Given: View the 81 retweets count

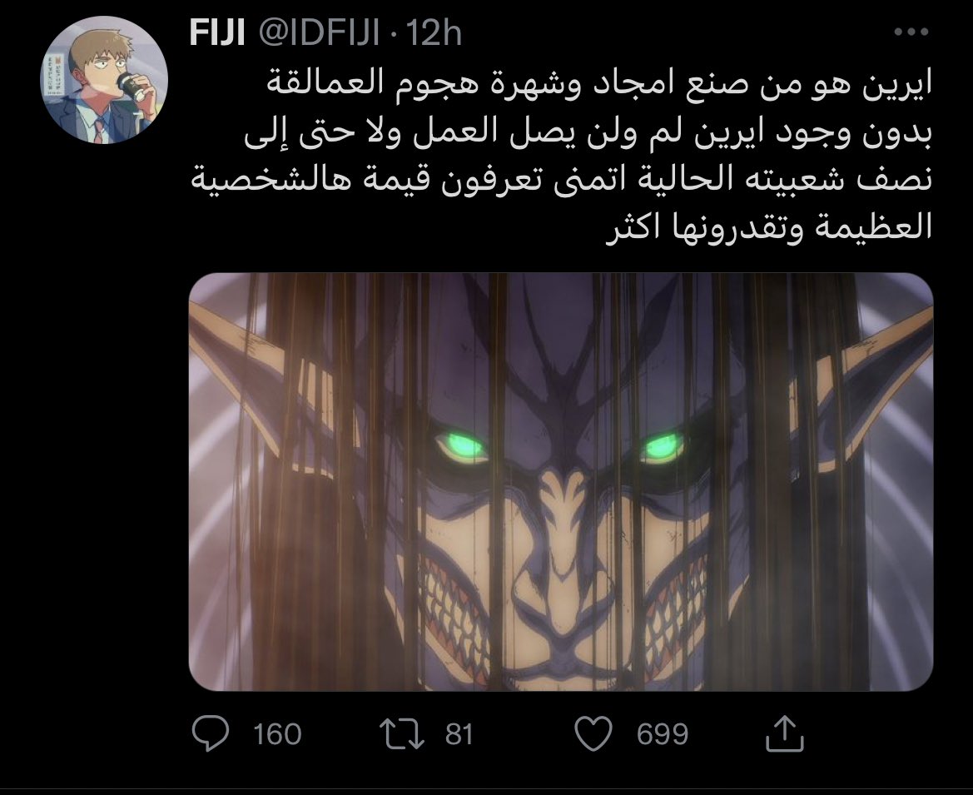Looking at the screenshot, I should click(459, 733).
